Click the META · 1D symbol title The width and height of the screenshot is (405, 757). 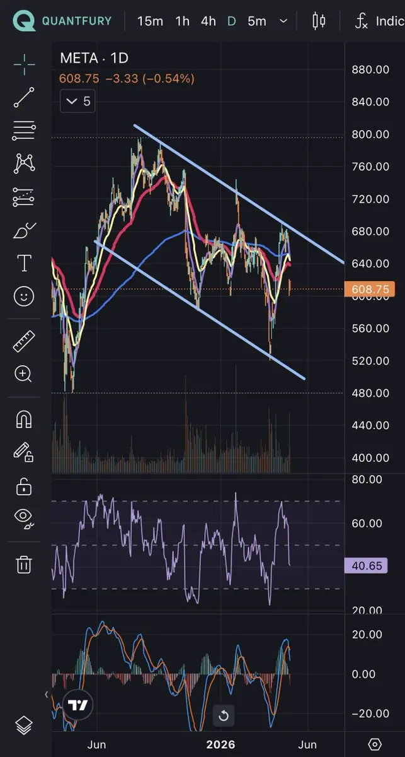point(94,59)
